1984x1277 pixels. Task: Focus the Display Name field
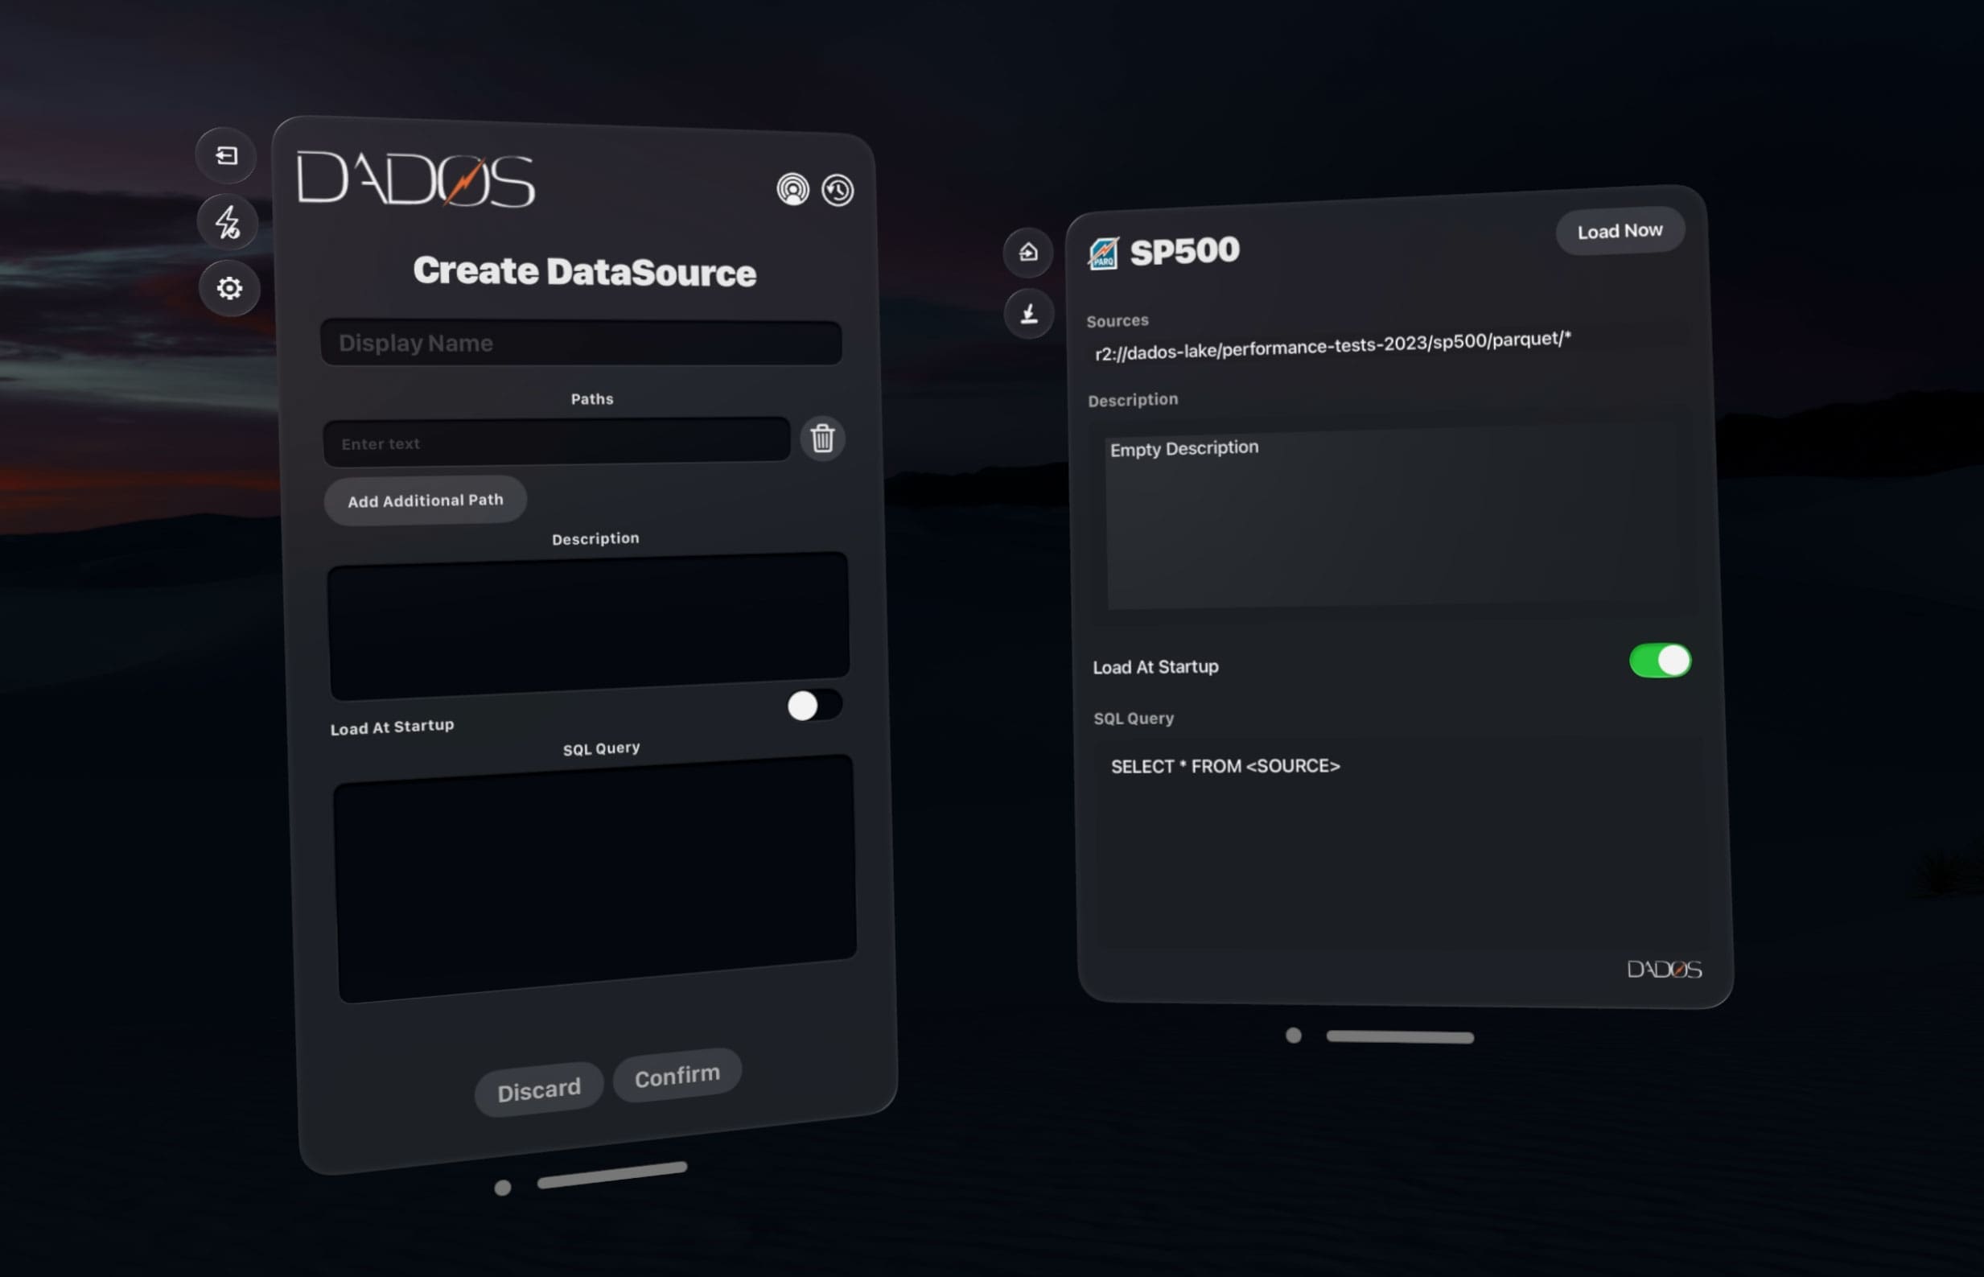click(581, 343)
